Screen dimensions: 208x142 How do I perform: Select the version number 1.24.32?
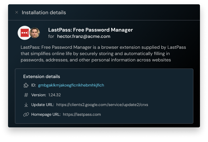click(55, 95)
